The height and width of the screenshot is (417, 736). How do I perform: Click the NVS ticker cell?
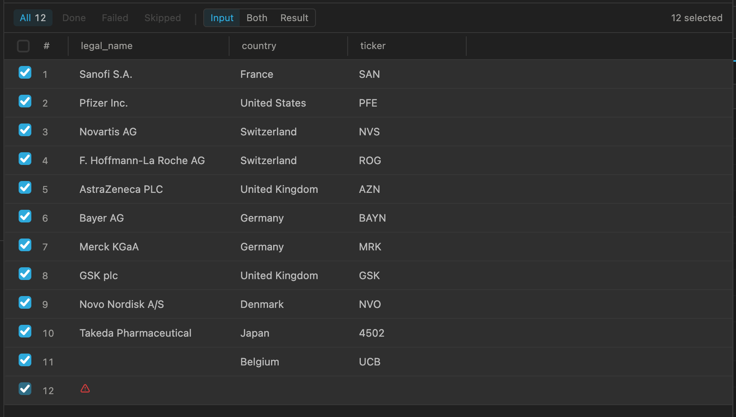[369, 132]
